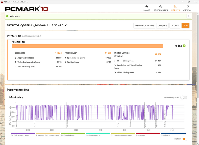Click the green check beside 9 161 score
Image resolution: width=199 pixels, height=145 pixels.
coord(184,46)
